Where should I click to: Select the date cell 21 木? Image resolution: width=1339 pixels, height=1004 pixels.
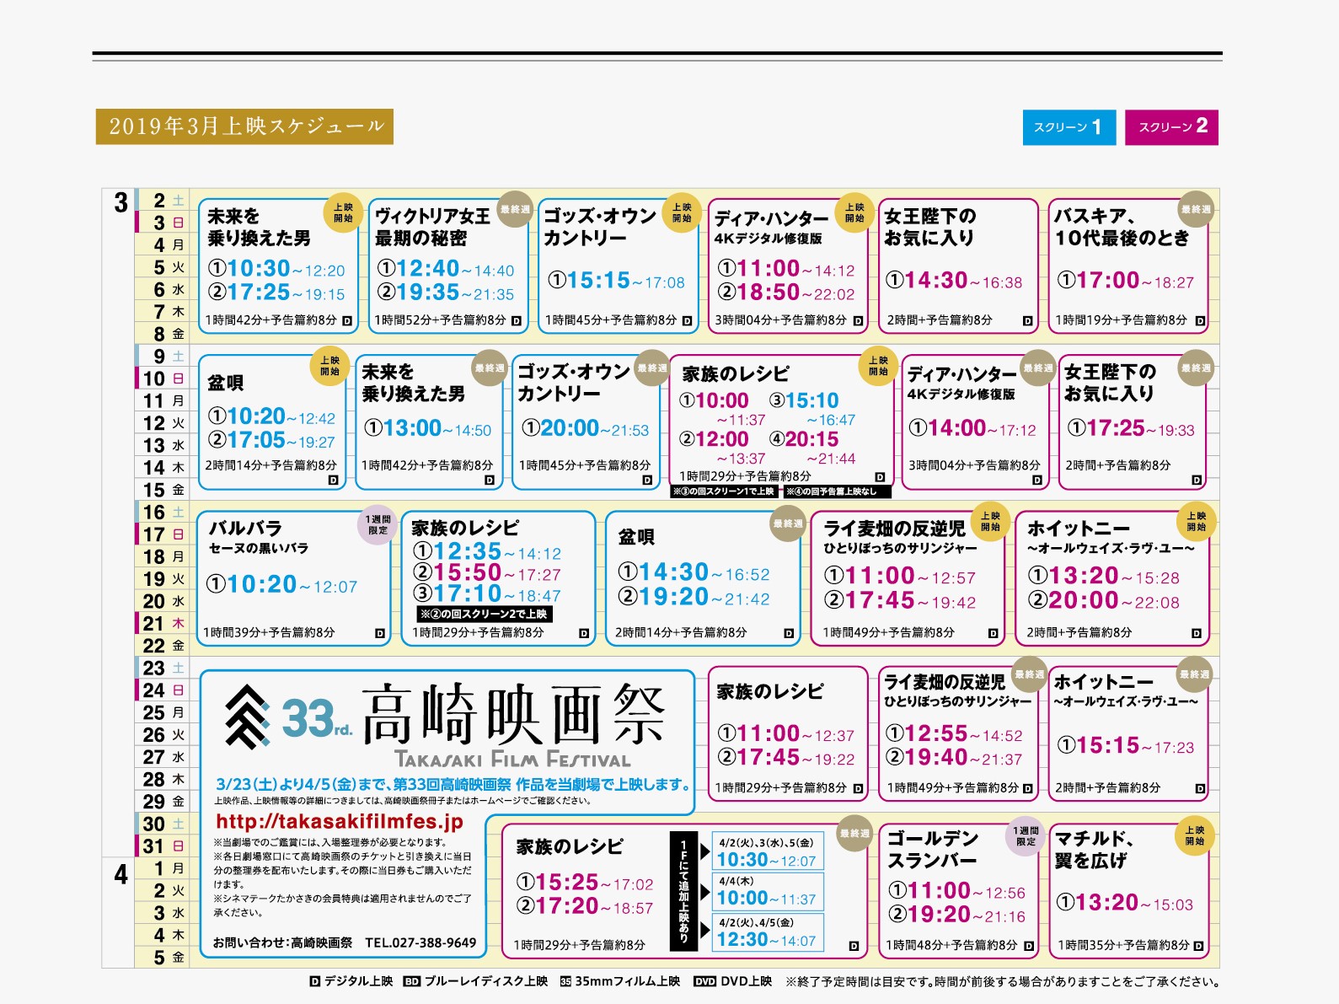163,623
